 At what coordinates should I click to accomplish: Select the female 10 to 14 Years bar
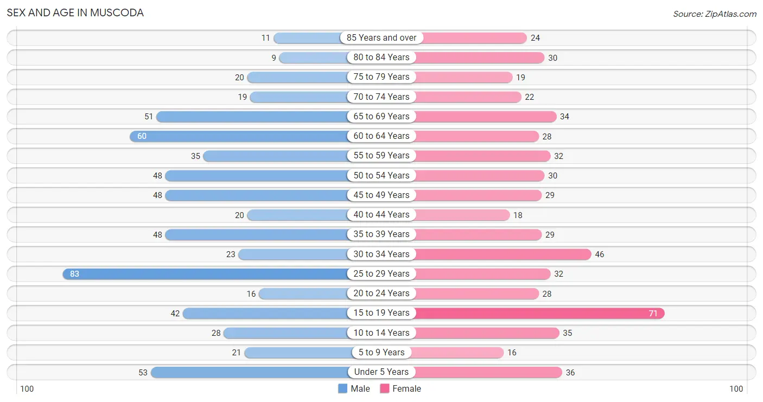coord(487,333)
